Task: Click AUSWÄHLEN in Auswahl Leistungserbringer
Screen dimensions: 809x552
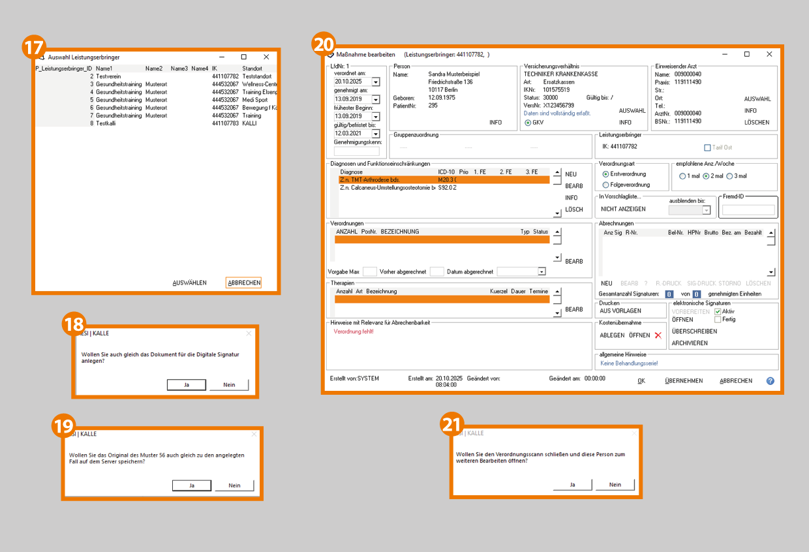Action: 189,283
